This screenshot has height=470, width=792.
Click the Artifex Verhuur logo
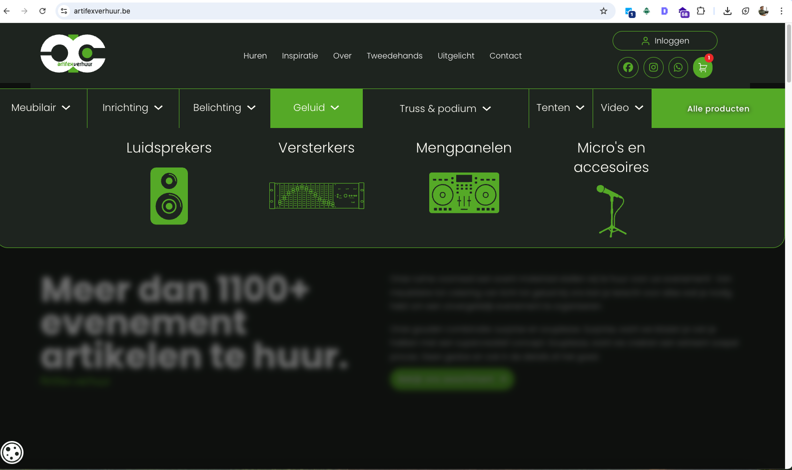click(x=73, y=53)
